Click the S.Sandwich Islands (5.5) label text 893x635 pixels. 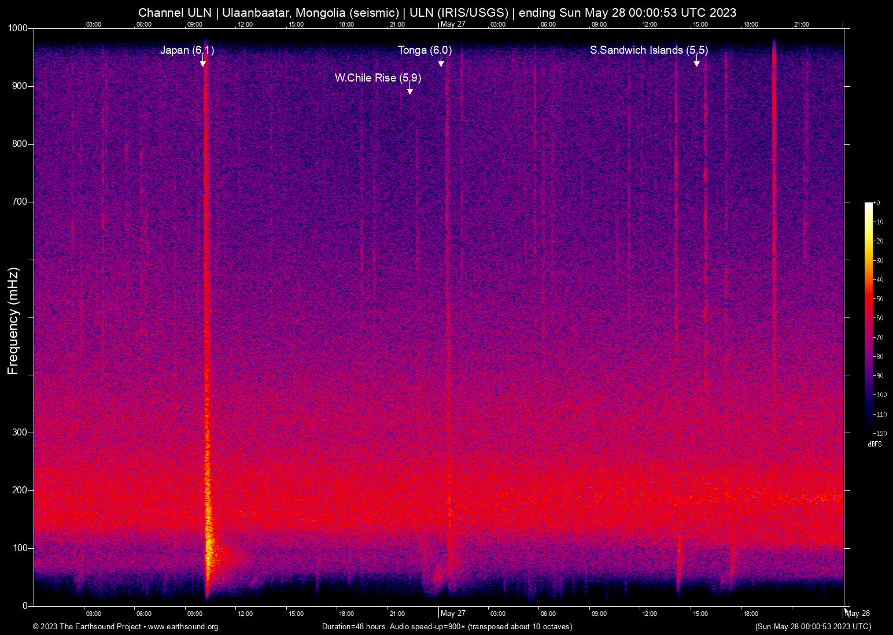(648, 50)
